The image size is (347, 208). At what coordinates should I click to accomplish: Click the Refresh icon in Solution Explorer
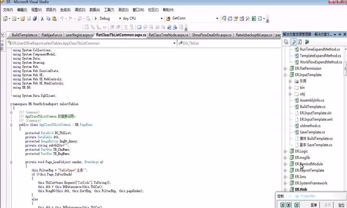click(x=300, y=42)
